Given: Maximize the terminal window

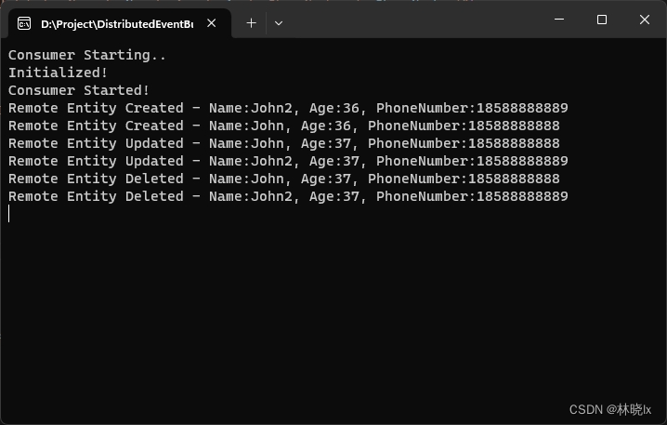Looking at the screenshot, I should coord(602,20).
